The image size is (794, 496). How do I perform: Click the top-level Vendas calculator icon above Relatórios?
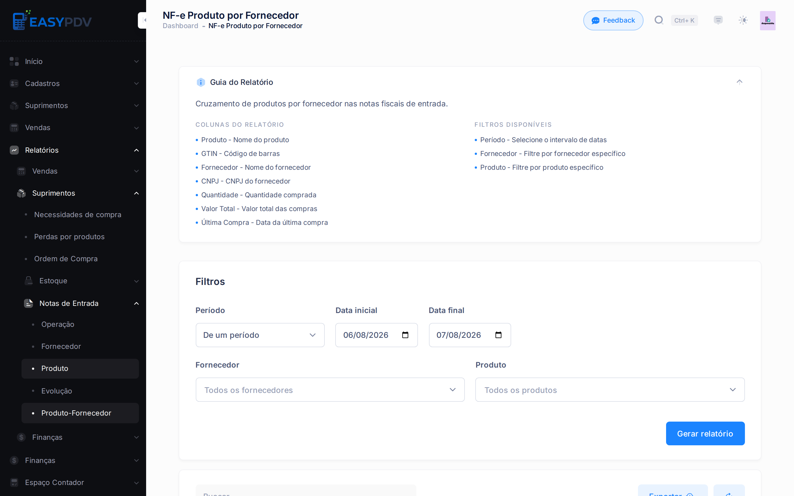(x=14, y=128)
